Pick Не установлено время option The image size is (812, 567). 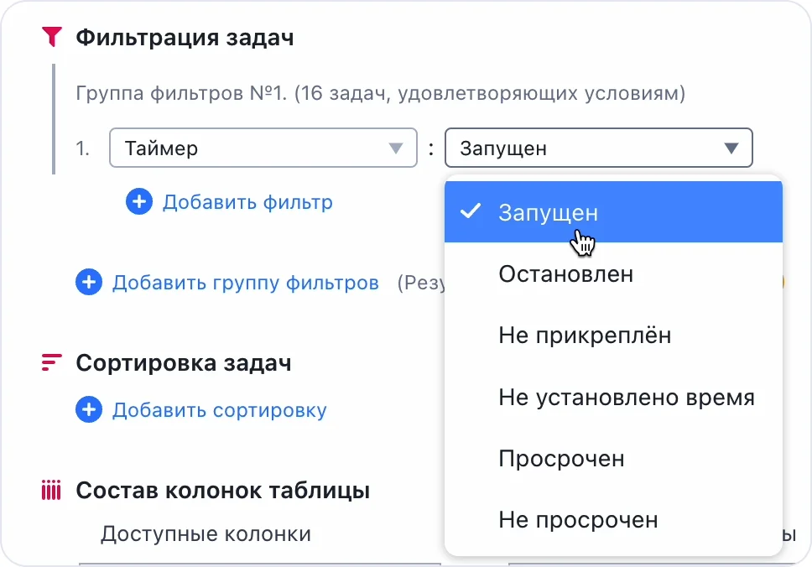[x=626, y=397]
